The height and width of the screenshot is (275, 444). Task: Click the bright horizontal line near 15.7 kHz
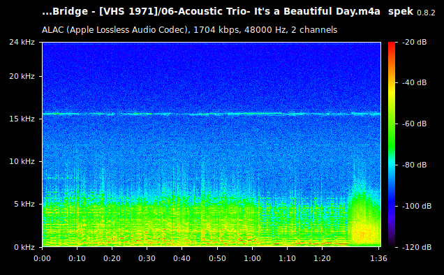click(212, 114)
